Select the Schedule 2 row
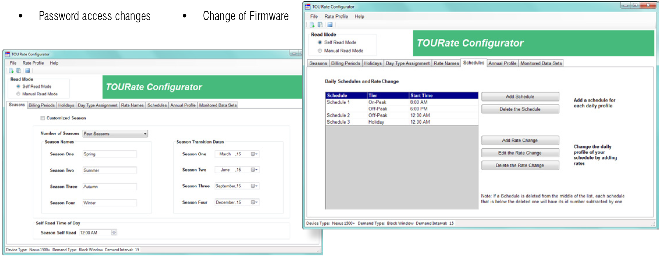This screenshot has width=662, height=258. 402,115
